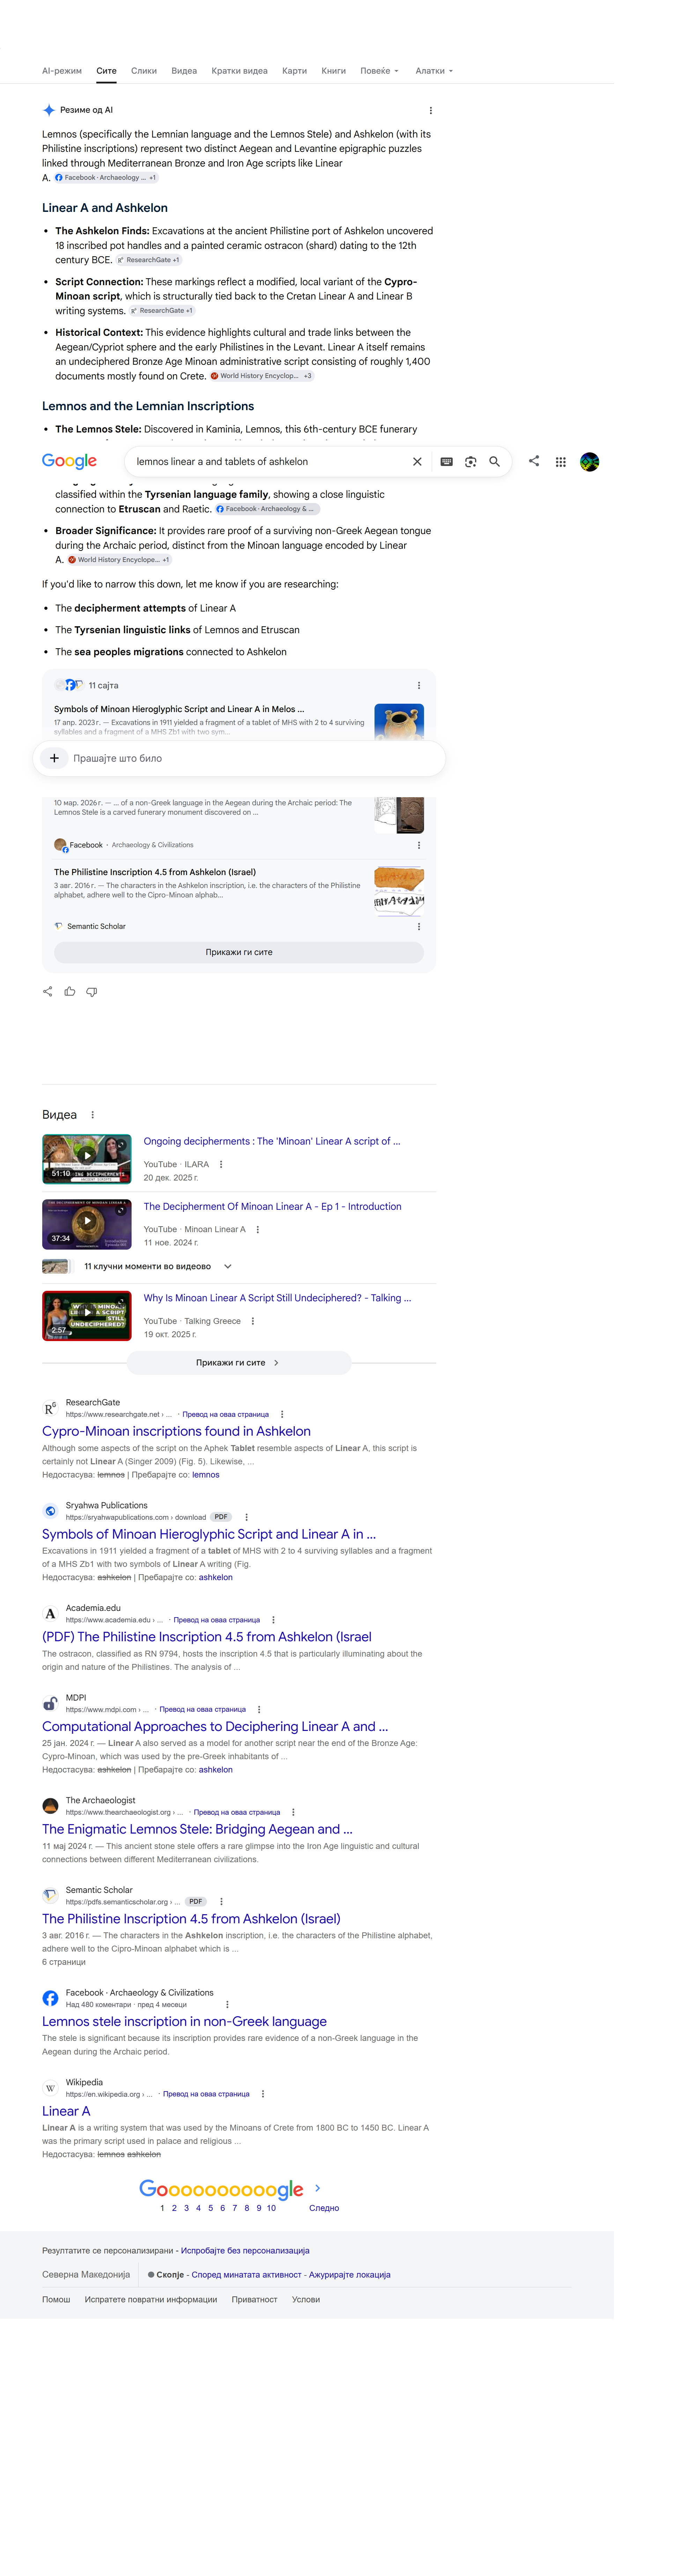Clear the search box text
This screenshot has width=682, height=2576.
pos(417,462)
